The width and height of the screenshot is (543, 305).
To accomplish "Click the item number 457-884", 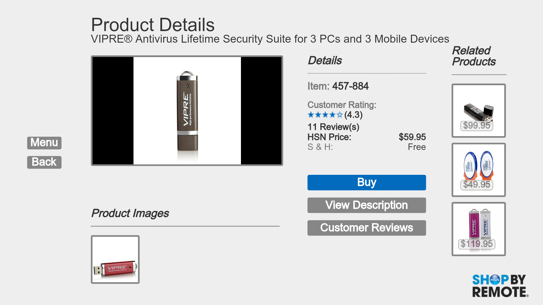I will pyautogui.click(x=350, y=86).
